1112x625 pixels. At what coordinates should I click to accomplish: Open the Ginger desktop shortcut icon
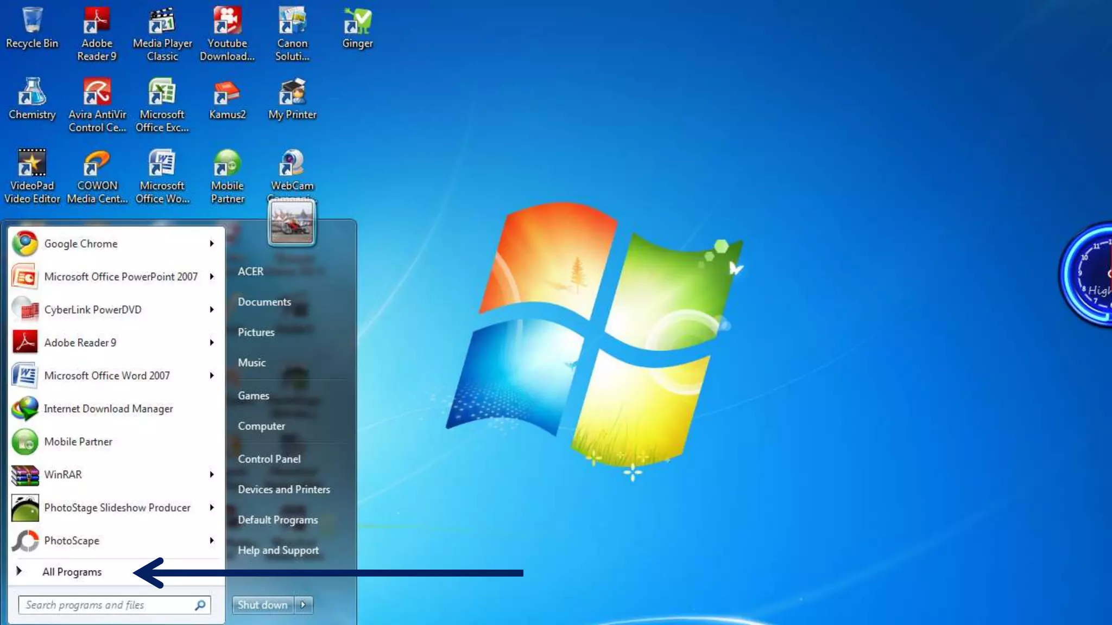tap(357, 22)
